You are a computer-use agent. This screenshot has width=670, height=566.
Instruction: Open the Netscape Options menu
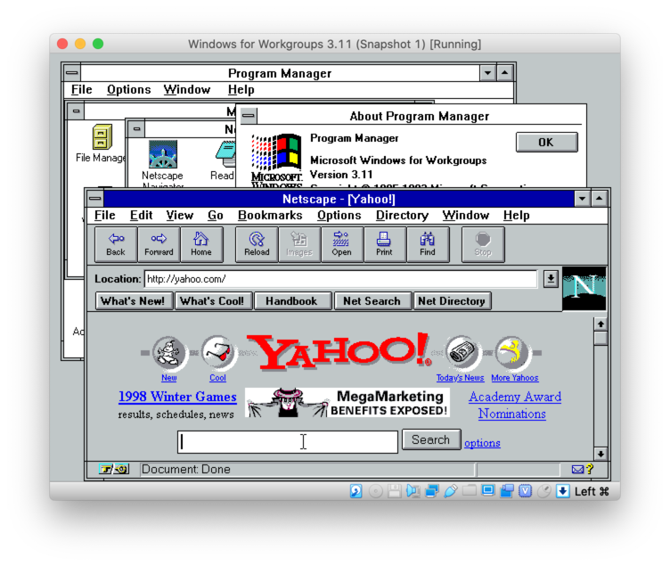[339, 216]
